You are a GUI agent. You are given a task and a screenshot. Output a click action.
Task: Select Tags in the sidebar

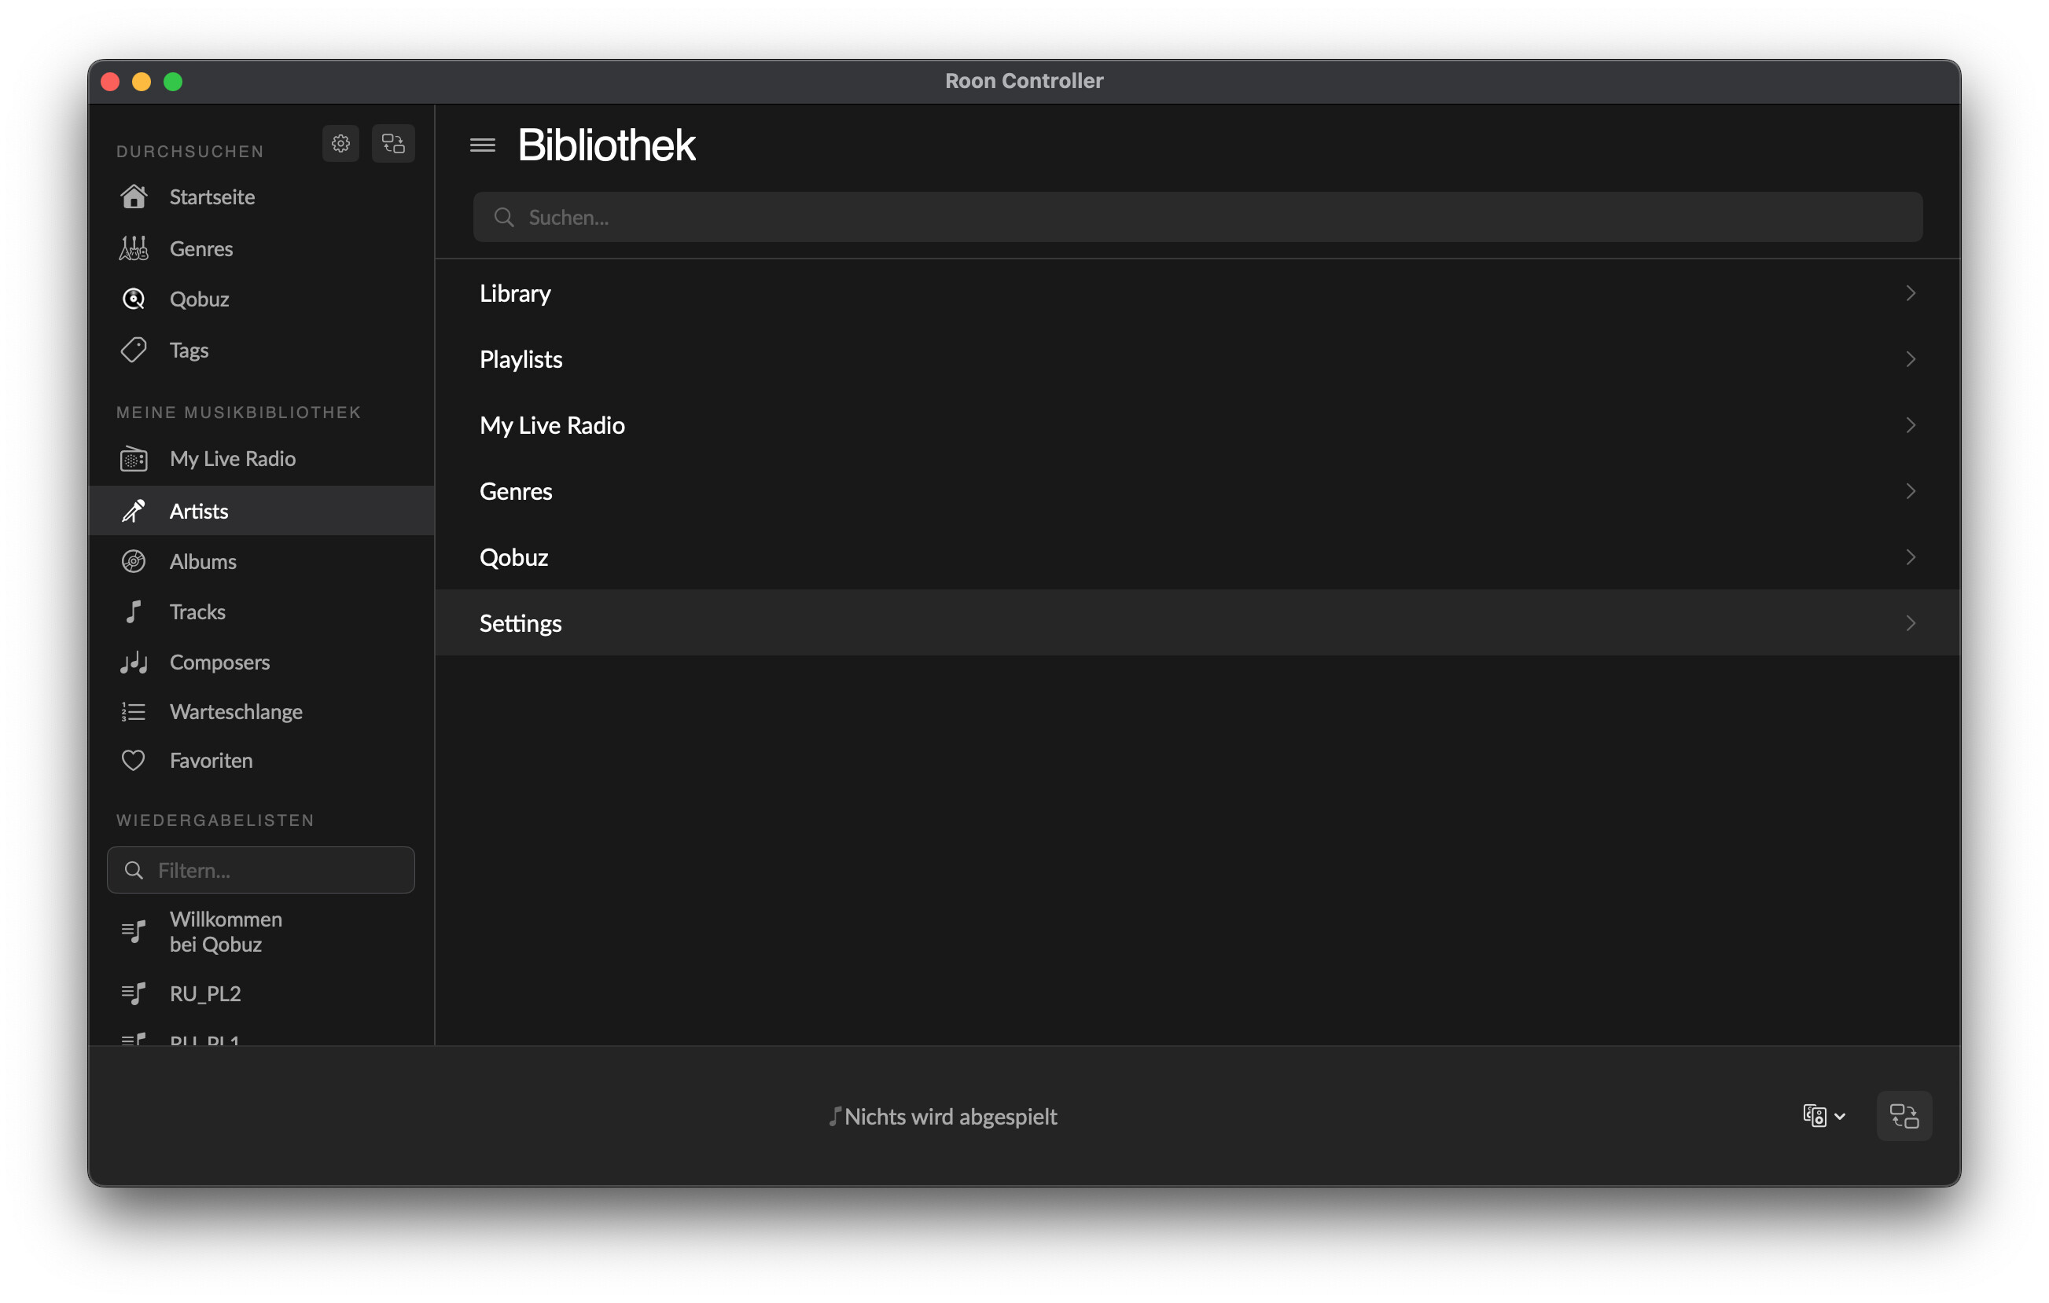188,351
